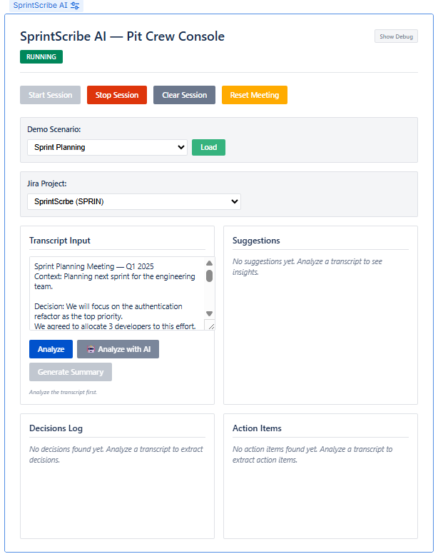Click the robot icon on Analyze with AI

click(x=91, y=349)
